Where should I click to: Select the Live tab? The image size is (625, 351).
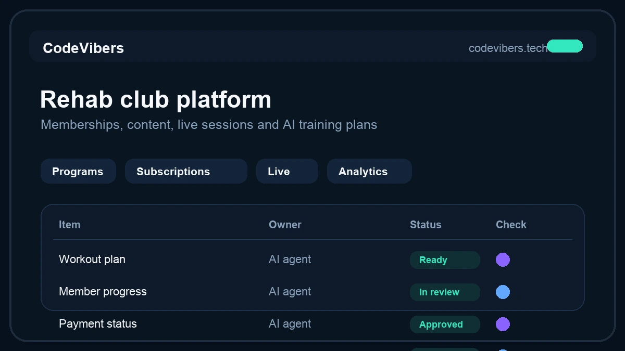(287, 171)
